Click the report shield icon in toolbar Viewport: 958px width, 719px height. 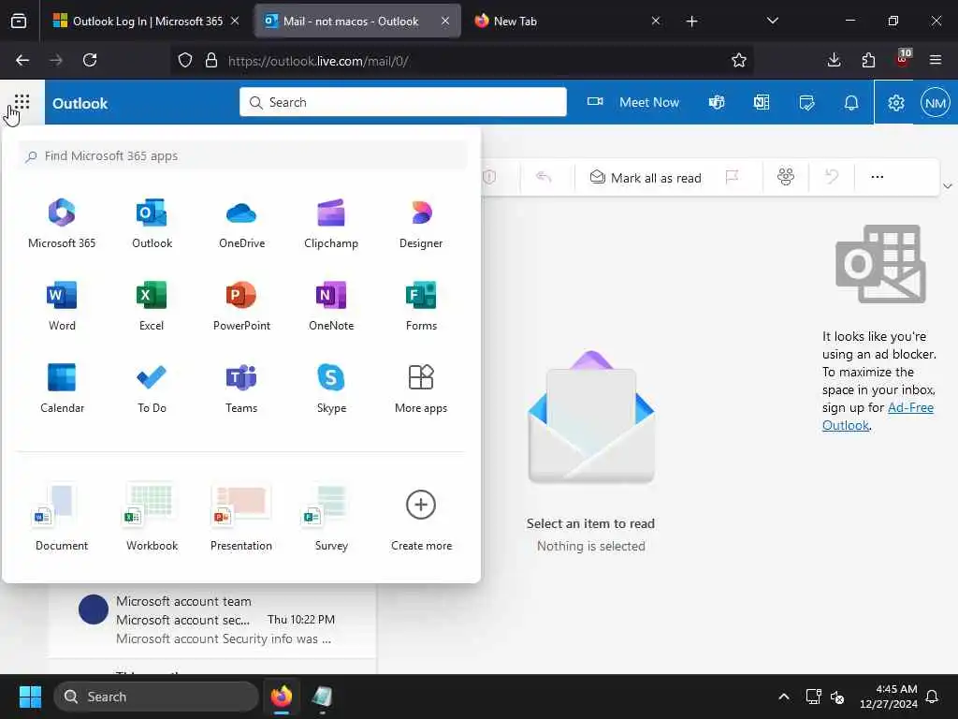click(489, 177)
